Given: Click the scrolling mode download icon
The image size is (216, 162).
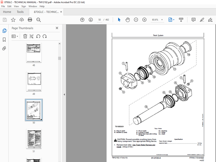Looking at the screenshot, I should 181,20.
